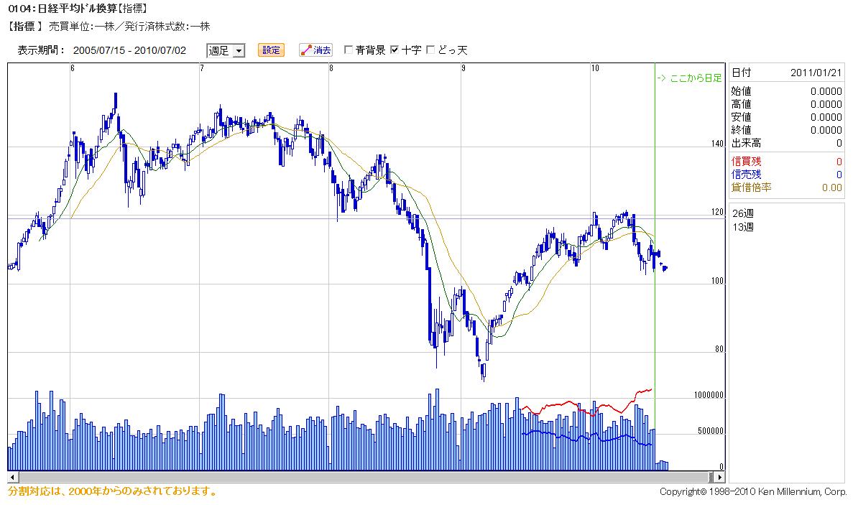
Task: Uncheck the 十字 crosshair checkbox
Action: tap(395, 50)
